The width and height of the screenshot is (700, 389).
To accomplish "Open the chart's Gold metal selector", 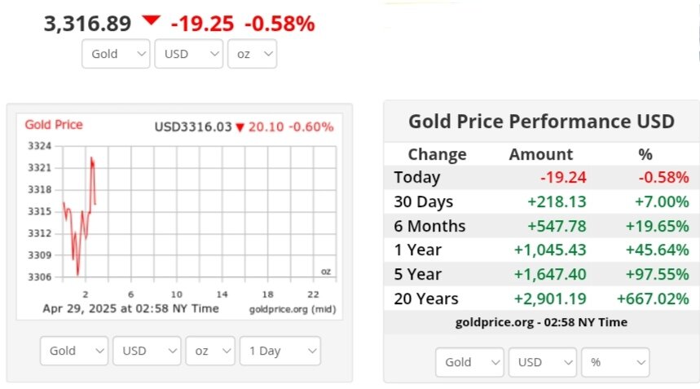I will click(x=74, y=351).
